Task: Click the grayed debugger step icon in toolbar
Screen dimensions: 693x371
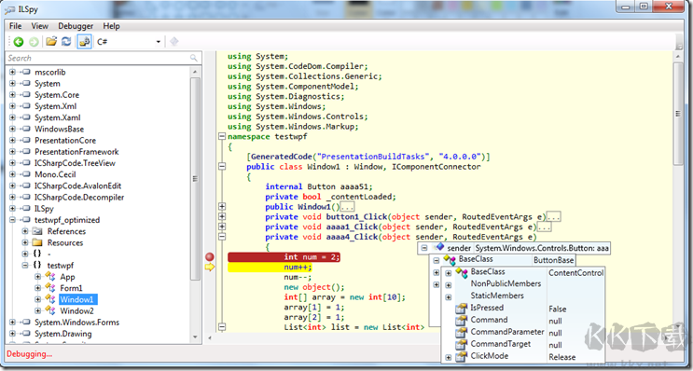Action: (174, 42)
